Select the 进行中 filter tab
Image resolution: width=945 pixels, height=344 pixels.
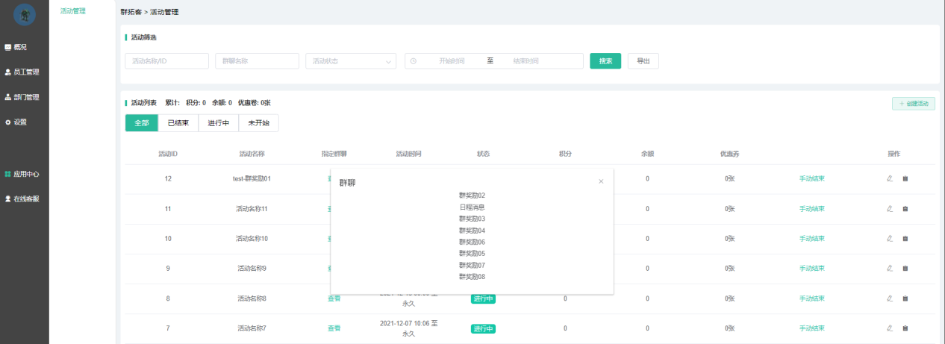[218, 123]
